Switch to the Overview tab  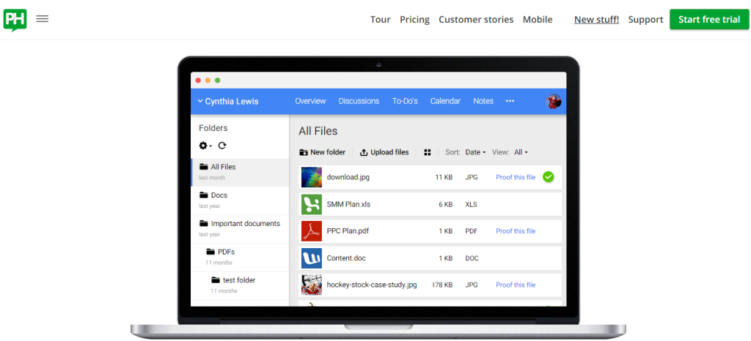(x=310, y=101)
